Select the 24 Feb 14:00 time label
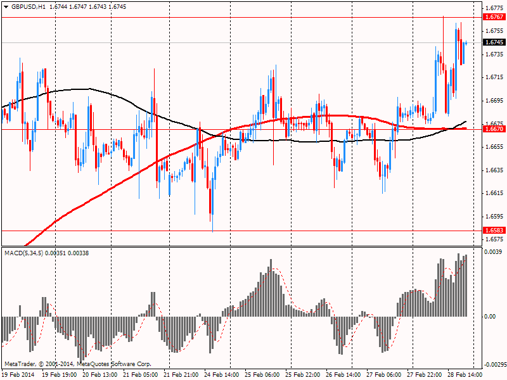The height and width of the screenshot is (380, 507). click(221, 375)
